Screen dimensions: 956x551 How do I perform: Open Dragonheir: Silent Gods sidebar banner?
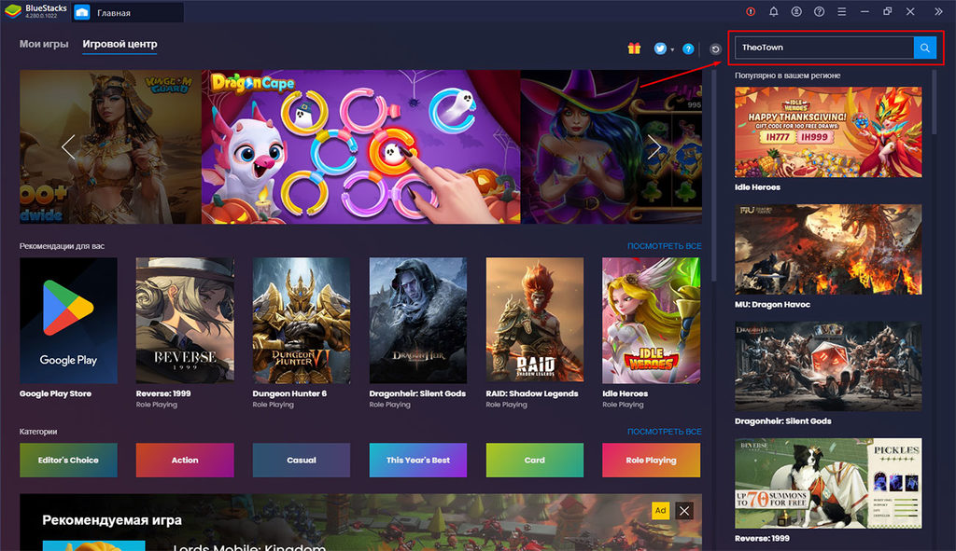(x=828, y=365)
